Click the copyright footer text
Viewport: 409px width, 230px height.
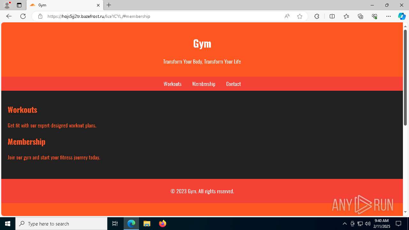pos(202,191)
